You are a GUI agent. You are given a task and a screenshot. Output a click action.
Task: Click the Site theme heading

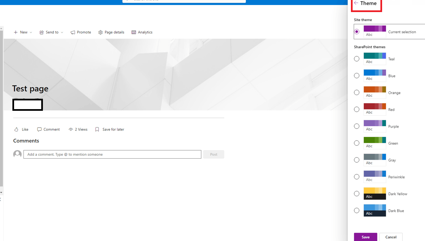click(x=363, y=20)
